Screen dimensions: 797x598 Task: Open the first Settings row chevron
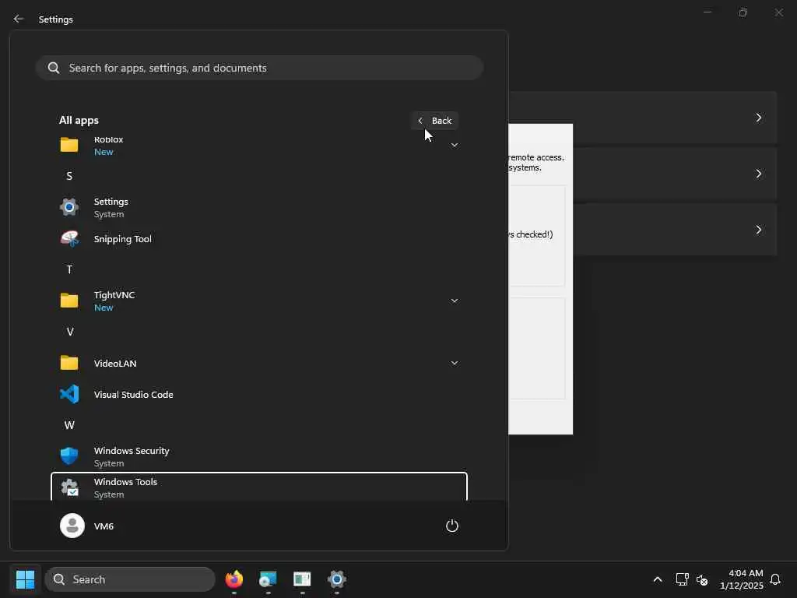tap(758, 118)
